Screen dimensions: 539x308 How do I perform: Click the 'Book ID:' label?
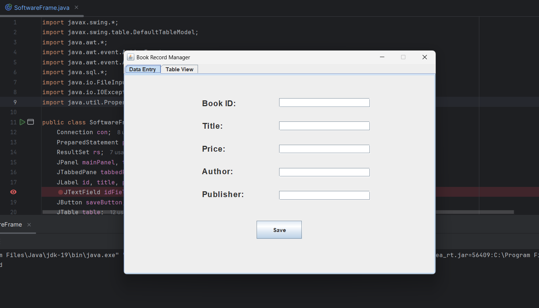(x=219, y=103)
